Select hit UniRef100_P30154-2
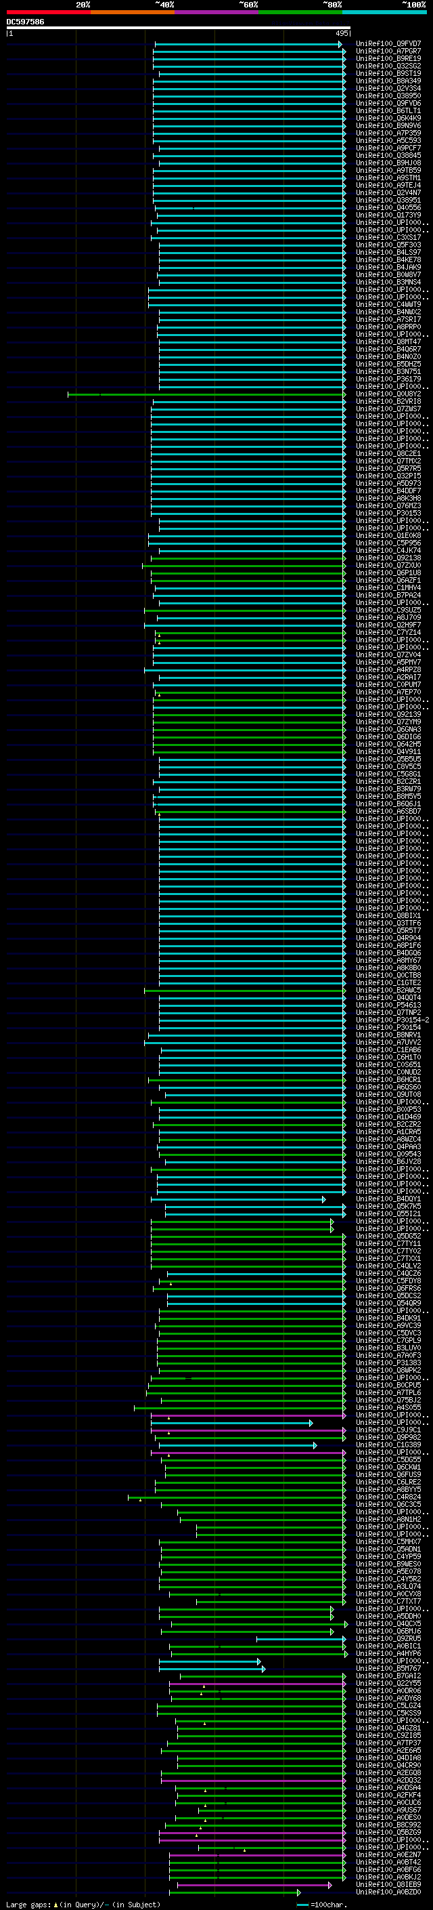 coord(392,1020)
